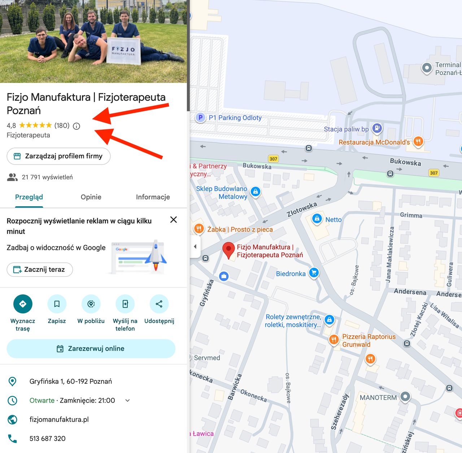Click the W pobliżu nearby icon
This screenshot has height=453, width=462.
(x=91, y=304)
